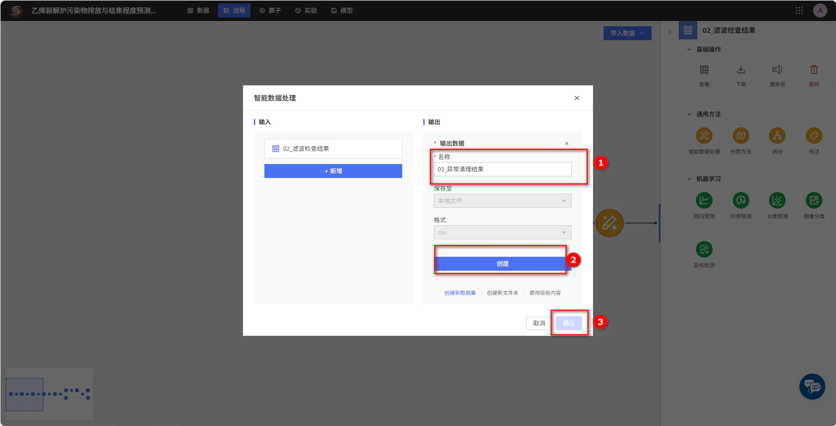Open the 查看 view icon
Image resolution: width=836 pixels, height=426 pixels.
704,70
